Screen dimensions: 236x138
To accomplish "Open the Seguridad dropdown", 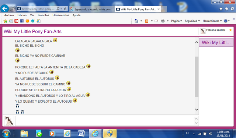I will click(x=192, y=21).
